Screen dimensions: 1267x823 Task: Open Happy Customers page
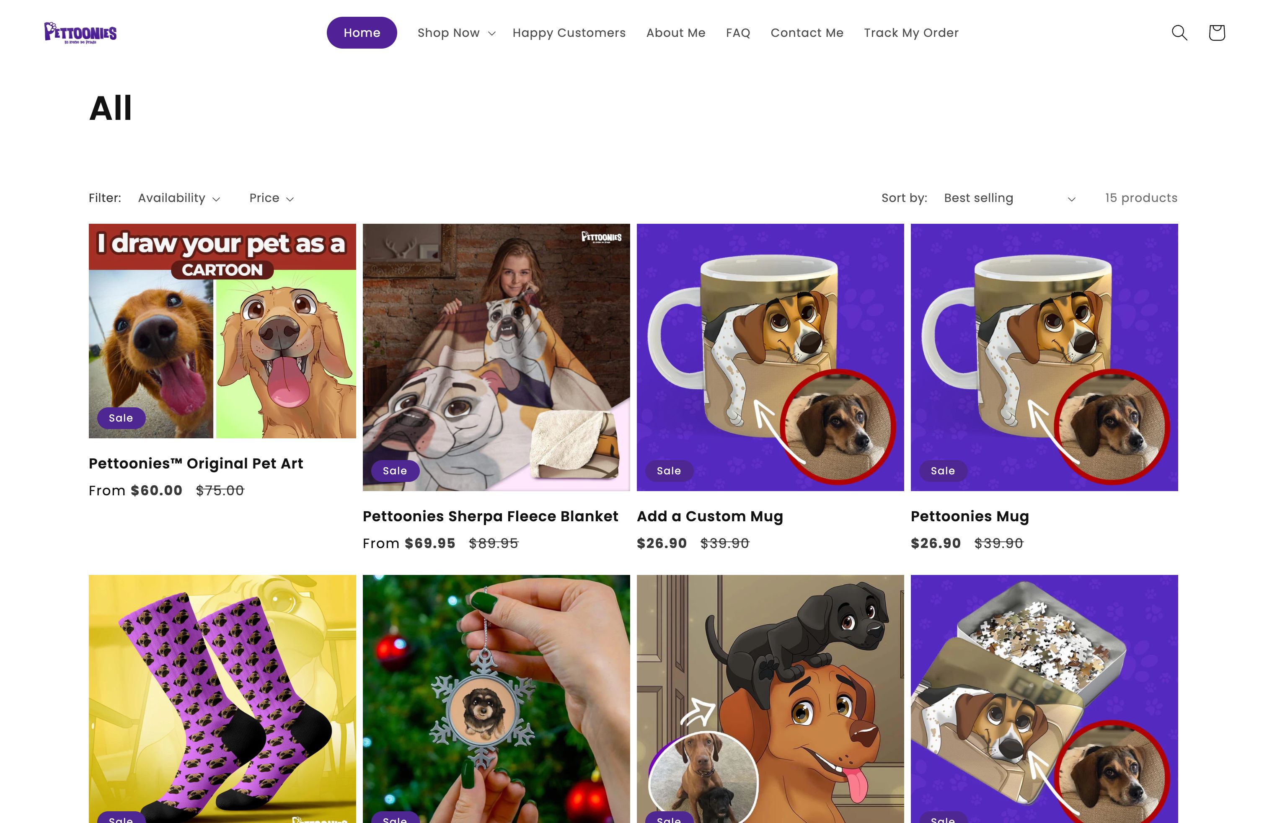click(569, 33)
